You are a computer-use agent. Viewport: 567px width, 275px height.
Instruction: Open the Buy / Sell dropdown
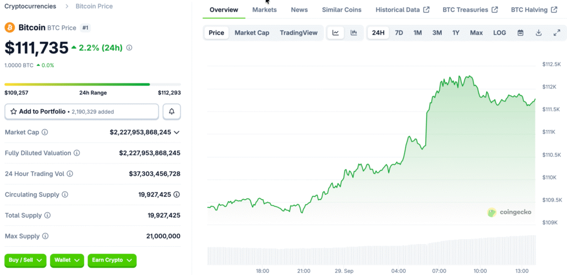click(25, 260)
